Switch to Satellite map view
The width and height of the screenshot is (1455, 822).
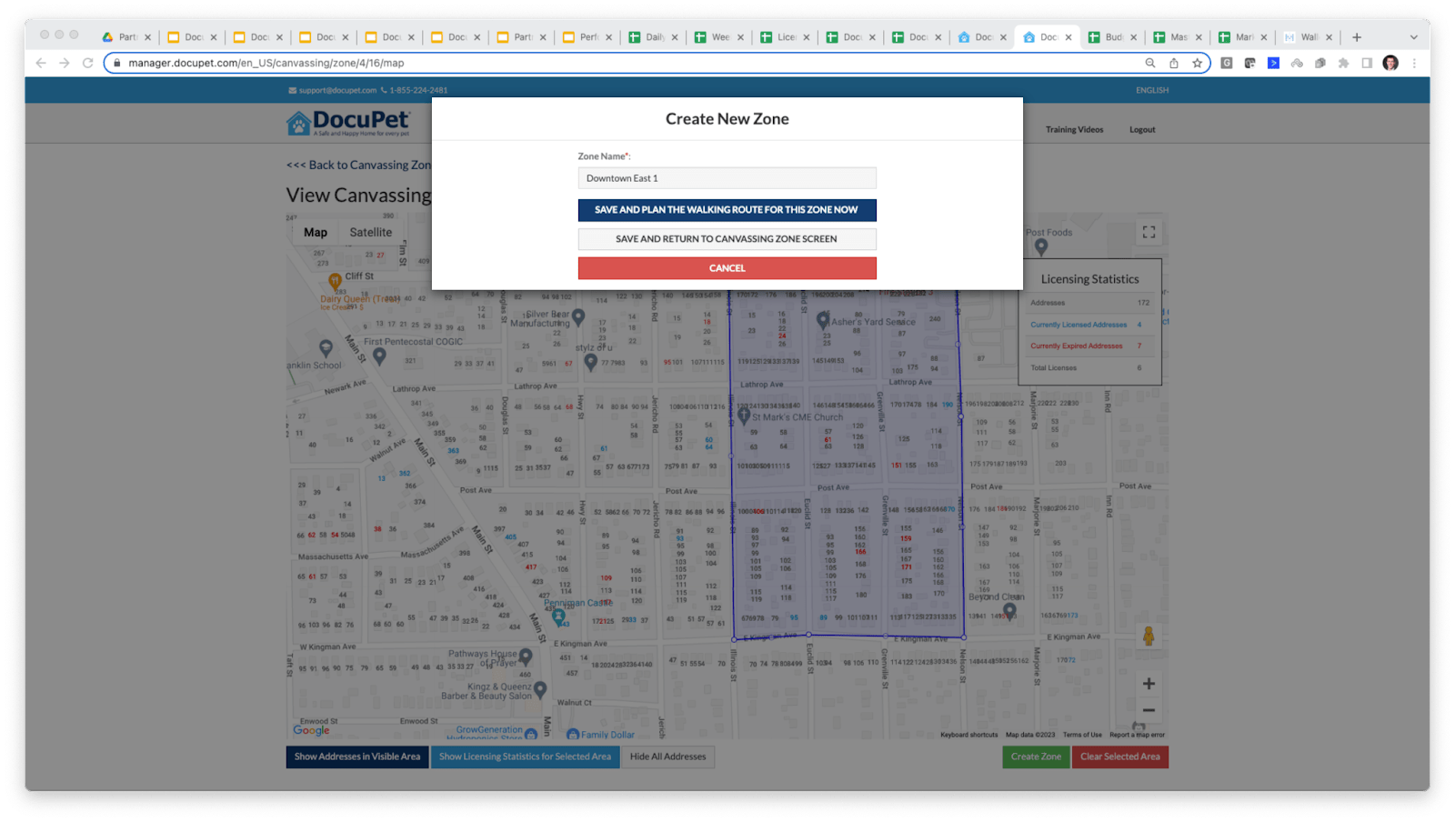point(370,232)
